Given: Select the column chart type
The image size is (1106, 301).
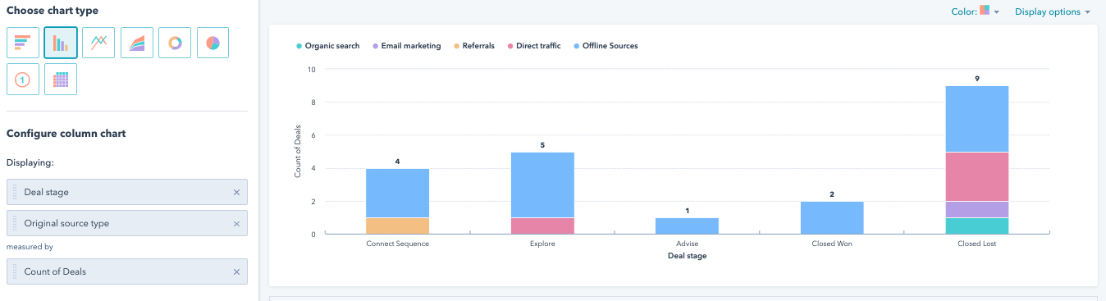Looking at the screenshot, I should click(61, 43).
